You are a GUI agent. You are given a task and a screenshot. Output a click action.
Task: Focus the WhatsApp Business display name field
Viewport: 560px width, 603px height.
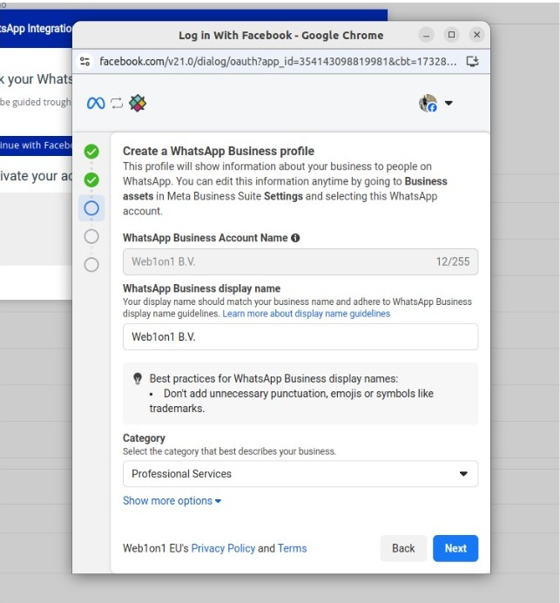300,336
